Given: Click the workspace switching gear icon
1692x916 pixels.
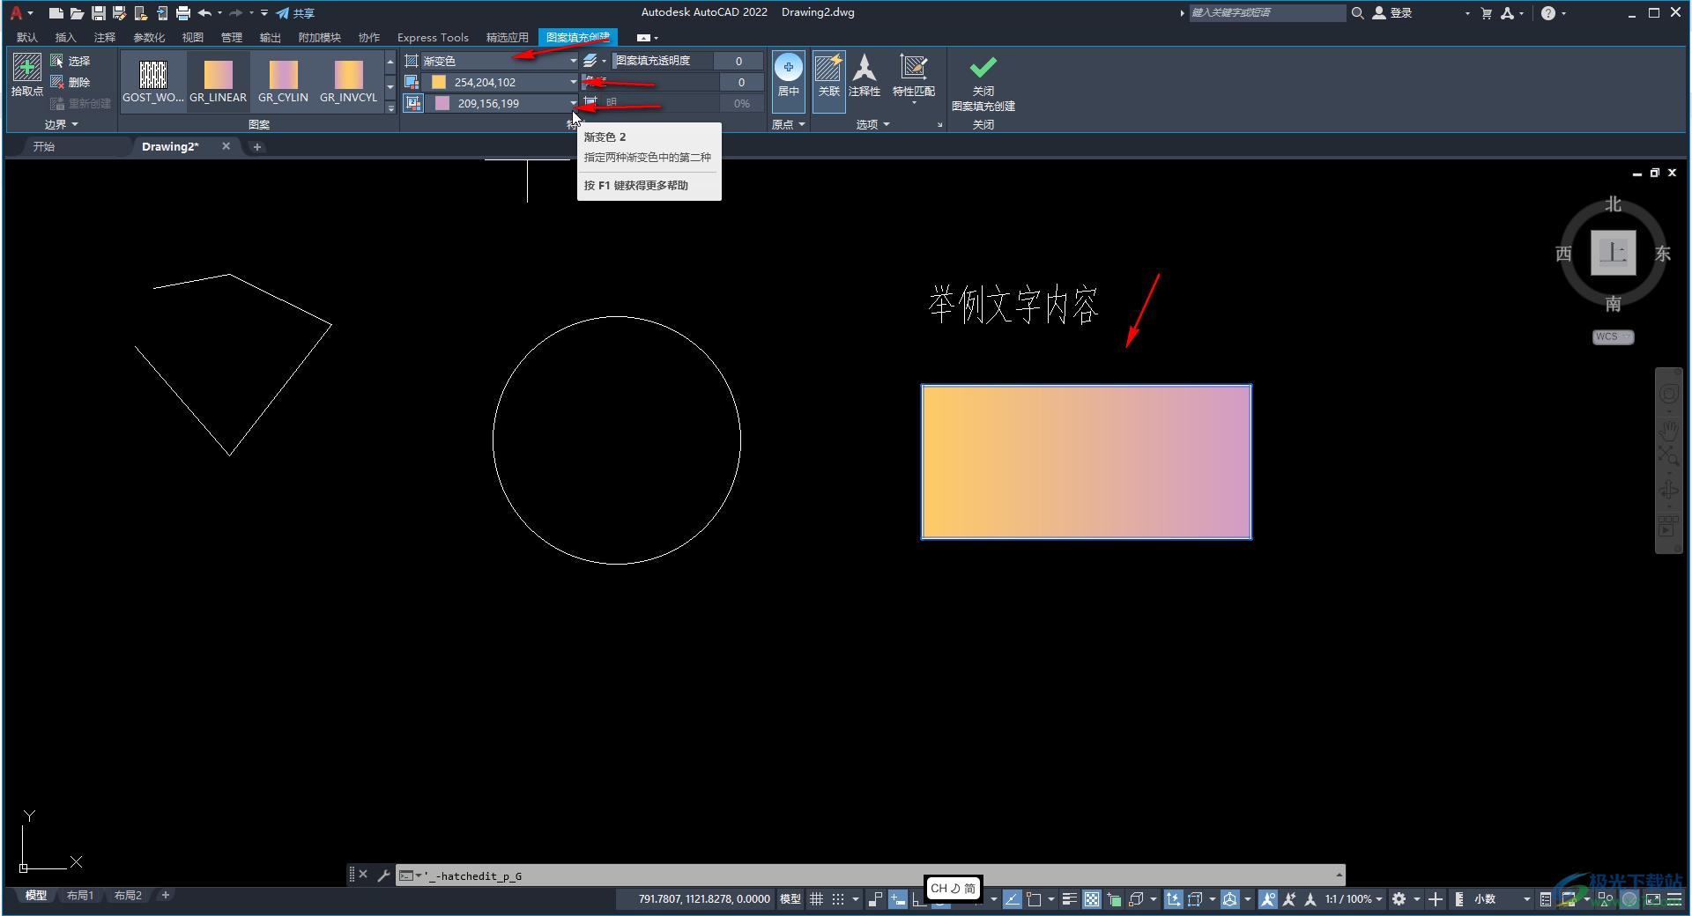Looking at the screenshot, I should point(1399,899).
